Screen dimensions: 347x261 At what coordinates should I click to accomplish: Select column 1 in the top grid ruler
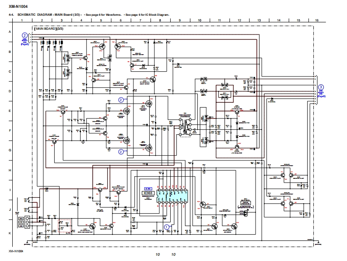[22, 21]
